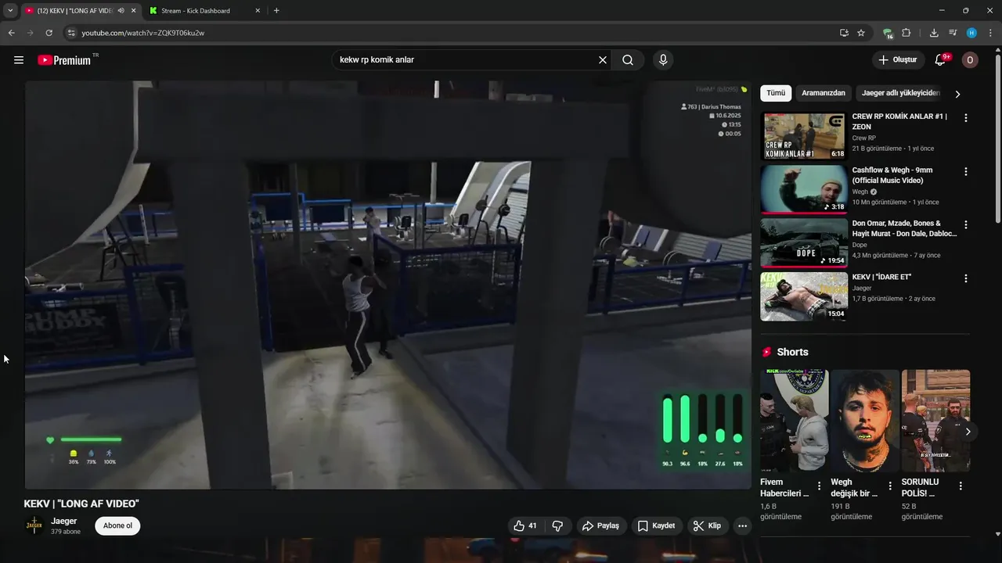Screen dimensions: 1002x563
Task: Open Don Omar Don Dale video thumbnail
Action: pyautogui.click(x=804, y=243)
